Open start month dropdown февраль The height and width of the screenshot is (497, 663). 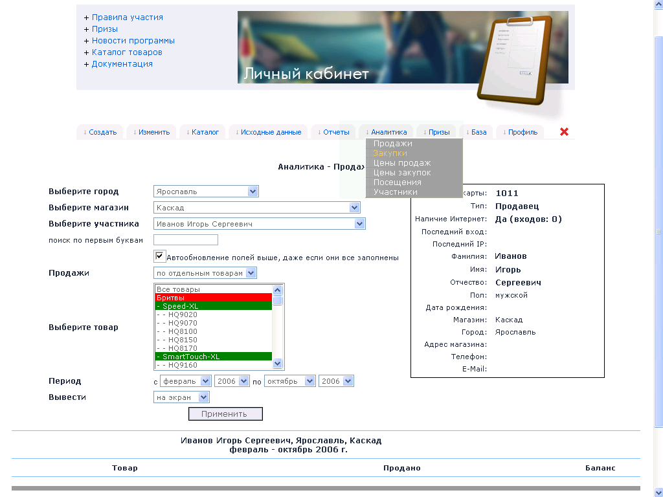tap(185, 381)
